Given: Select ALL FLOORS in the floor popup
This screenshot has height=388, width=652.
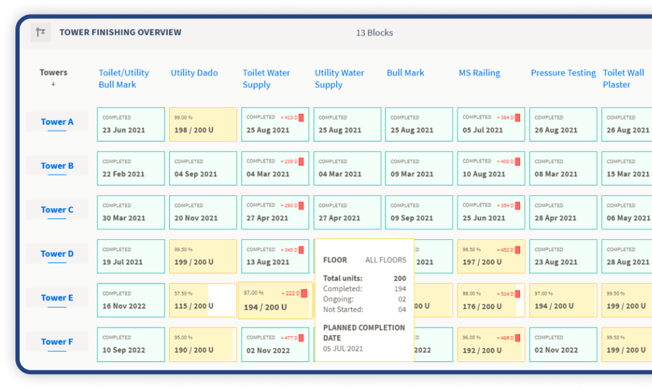Looking at the screenshot, I should tap(385, 260).
